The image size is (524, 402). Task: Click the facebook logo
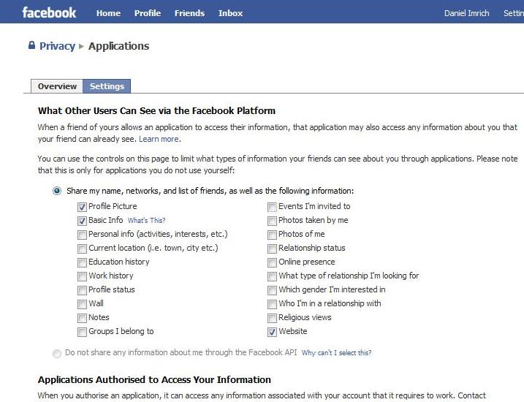coord(49,12)
